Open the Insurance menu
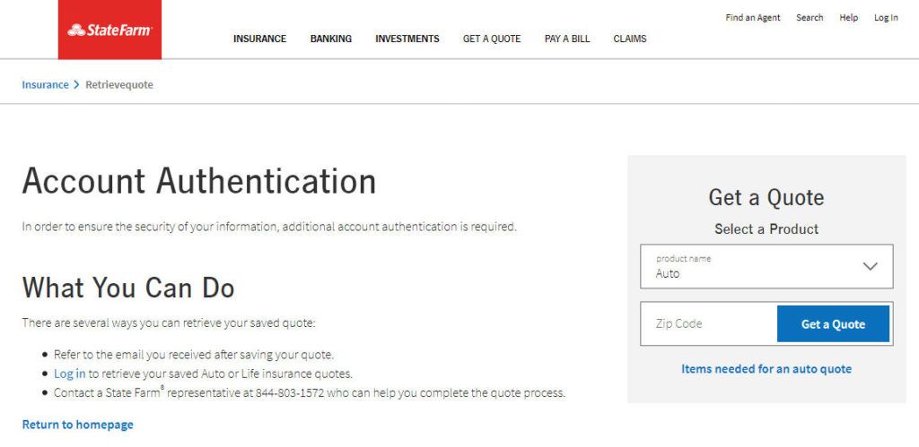 [259, 39]
